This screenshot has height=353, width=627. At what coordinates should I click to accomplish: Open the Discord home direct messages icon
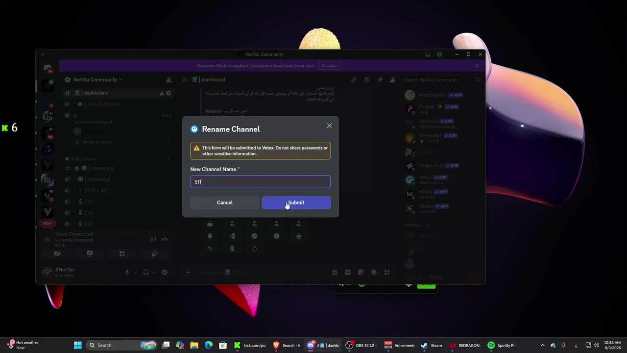click(x=48, y=68)
